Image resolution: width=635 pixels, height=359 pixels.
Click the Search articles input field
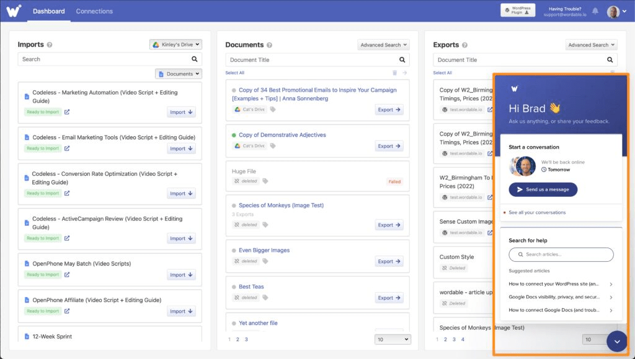click(x=561, y=254)
